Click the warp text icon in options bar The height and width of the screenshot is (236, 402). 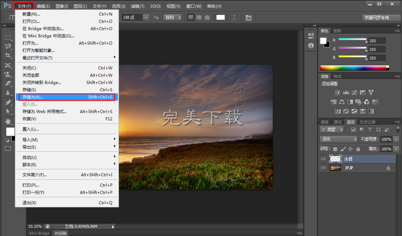[234, 18]
